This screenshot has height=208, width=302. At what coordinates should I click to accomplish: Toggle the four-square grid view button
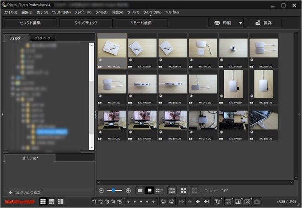pyautogui.click(x=183, y=190)
